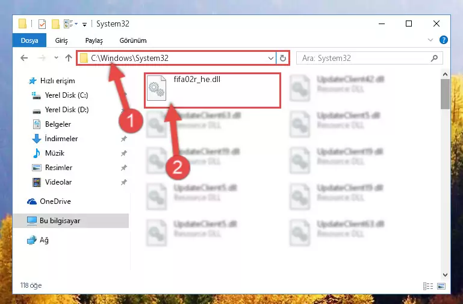
Task: Open Help via blue question mark
Action: tap(443, 40)
